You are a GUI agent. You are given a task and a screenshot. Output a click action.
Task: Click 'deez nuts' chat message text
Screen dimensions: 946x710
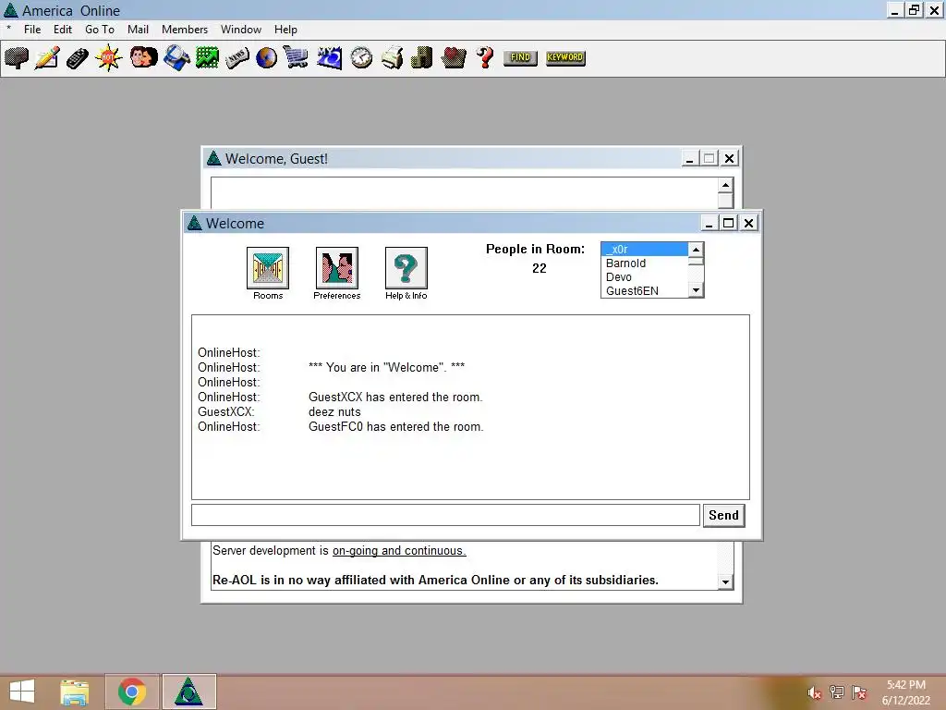pos(334,411)
